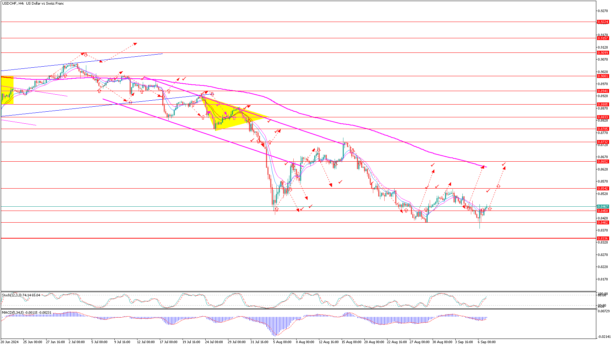Click the MACD(5,34,5) indicator label

tap(27, 312)
